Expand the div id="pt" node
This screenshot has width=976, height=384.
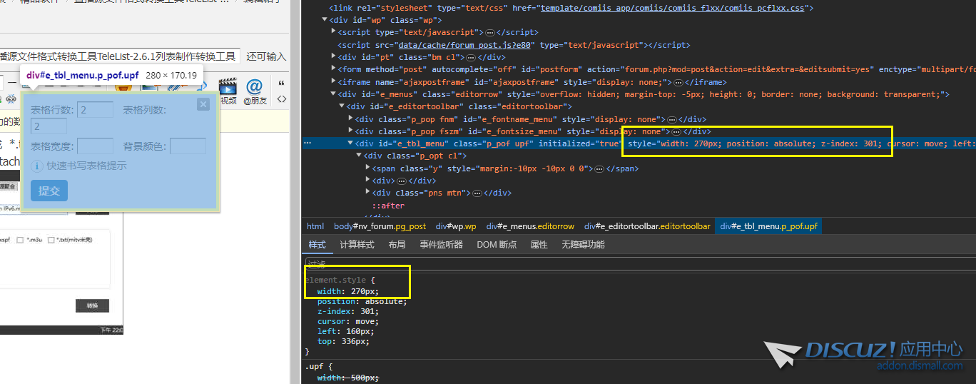[x=334, y=57]
